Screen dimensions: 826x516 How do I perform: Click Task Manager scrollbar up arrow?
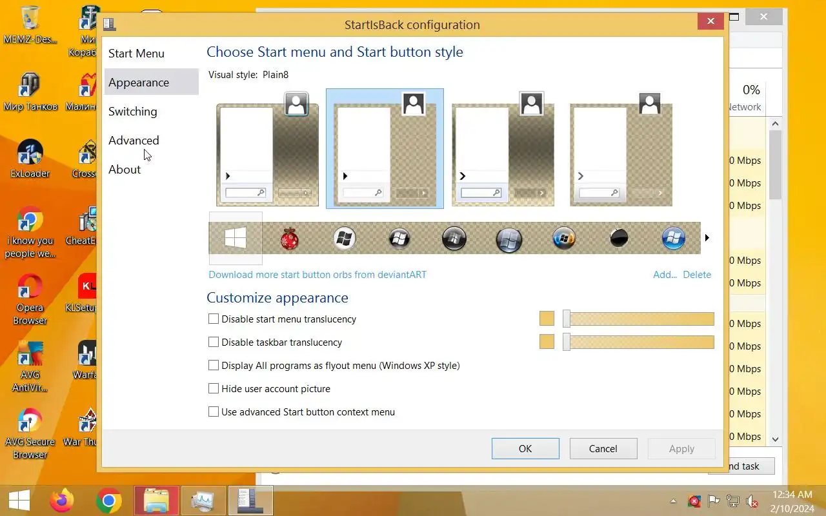pyautogui.click(x=776, y=123)
